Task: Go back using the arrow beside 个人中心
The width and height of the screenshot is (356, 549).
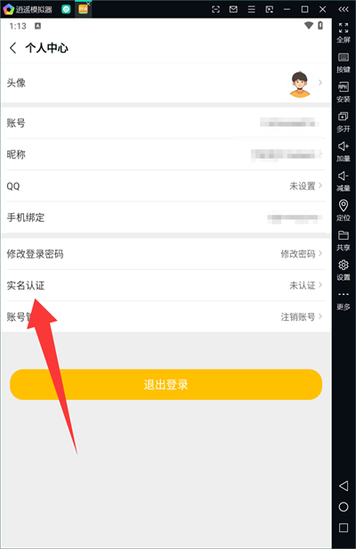Action: 13,47
